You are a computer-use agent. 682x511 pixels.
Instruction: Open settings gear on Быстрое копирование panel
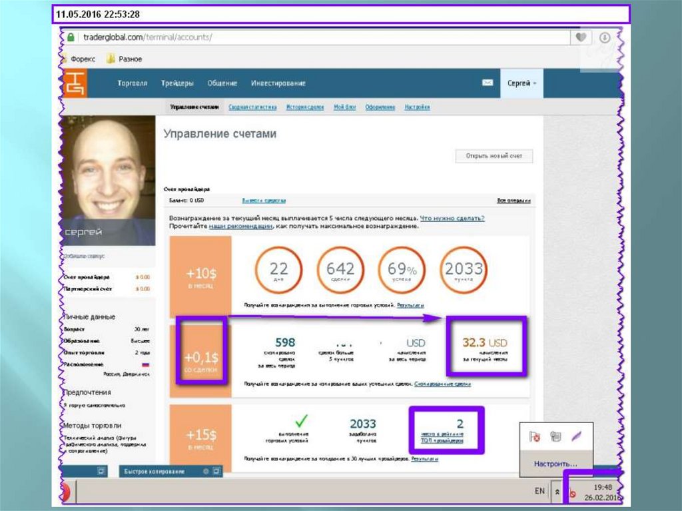coord(206,471)
